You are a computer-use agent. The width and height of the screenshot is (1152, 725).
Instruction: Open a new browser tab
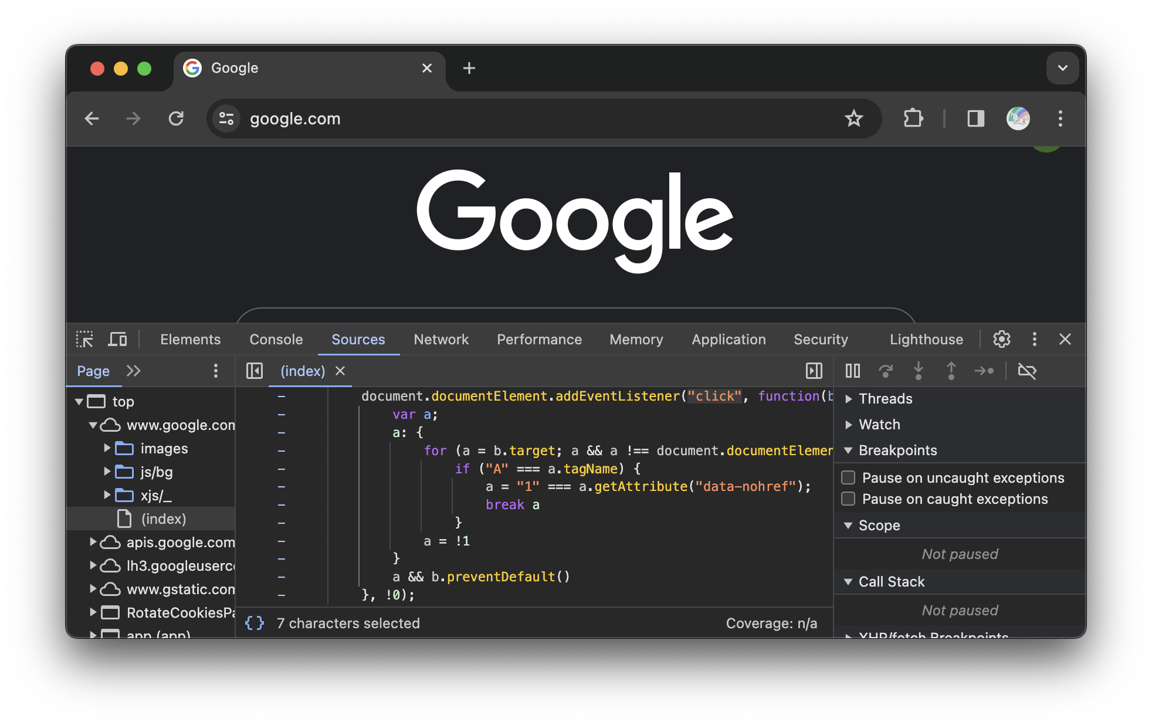click(x=469, y=68)
